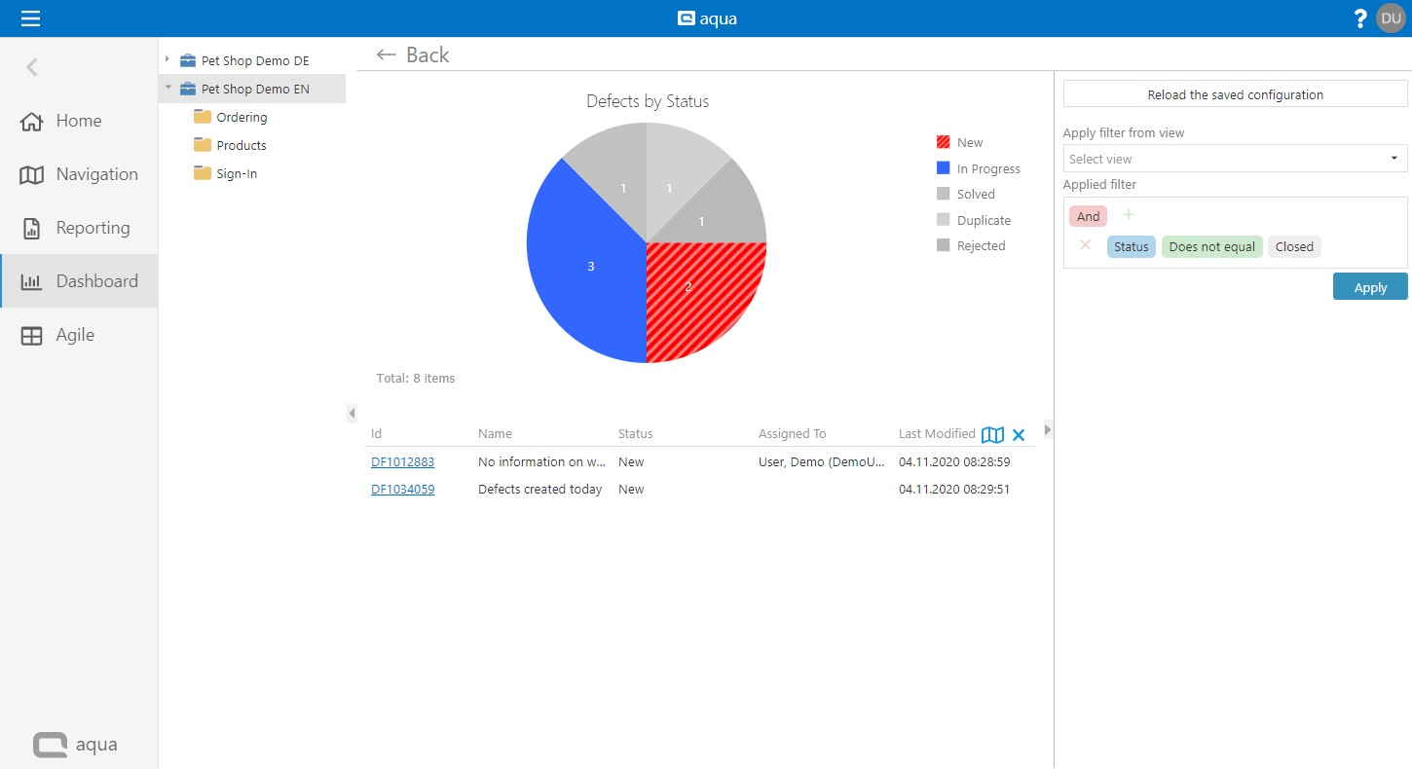Viewport: 1412px width, 769px height.
Task: Remove the Status filter condition
Action: (x=1085, y=245)
